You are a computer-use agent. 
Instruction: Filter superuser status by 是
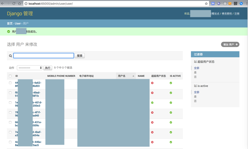click(195, 72)
